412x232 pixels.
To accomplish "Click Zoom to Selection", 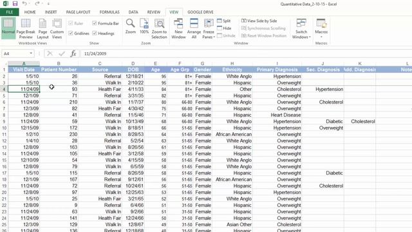I will [x=159, y=28].
